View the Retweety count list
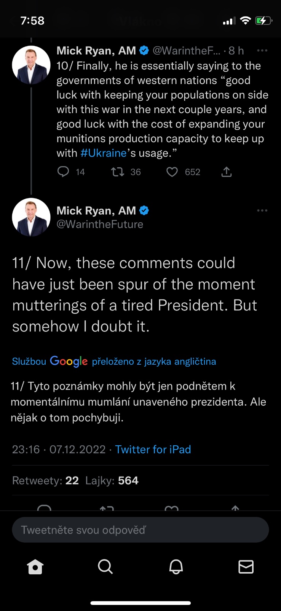Viewport: 281px width, 611px height. click(45, 480)
